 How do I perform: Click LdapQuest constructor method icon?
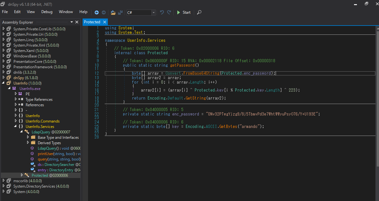[x=32, y=148]
